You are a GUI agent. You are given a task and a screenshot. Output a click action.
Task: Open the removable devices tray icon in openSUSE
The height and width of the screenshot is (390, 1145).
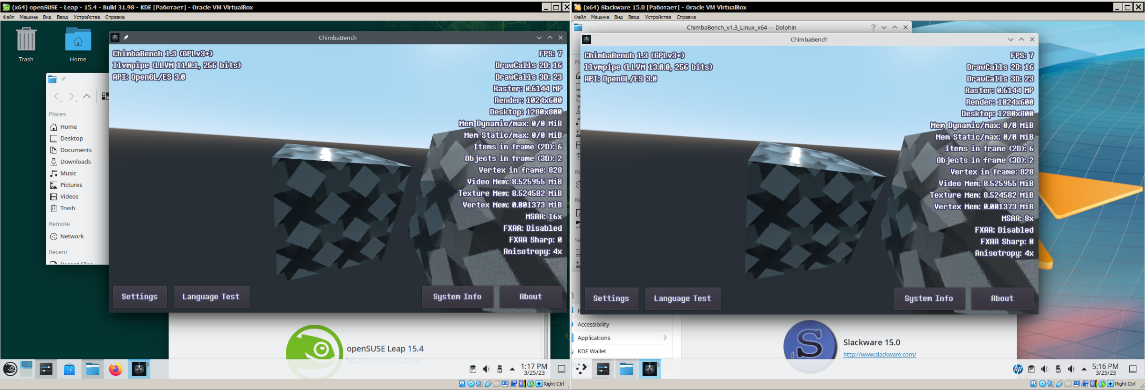pos(500,369)
